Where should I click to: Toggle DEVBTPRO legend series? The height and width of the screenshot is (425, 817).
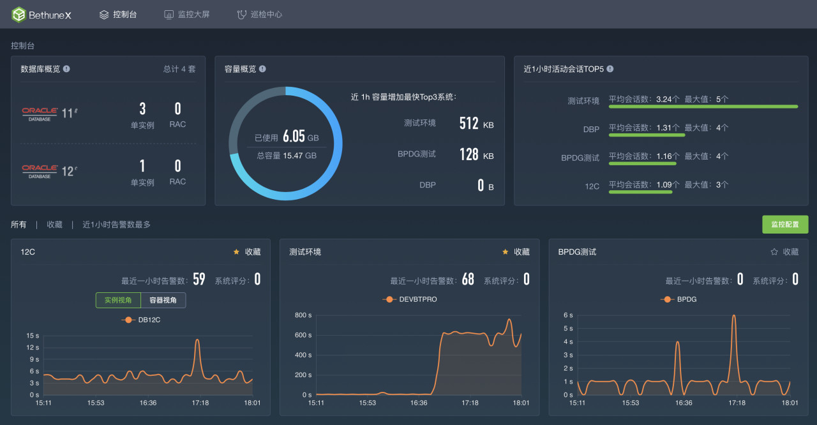[410, 299]
